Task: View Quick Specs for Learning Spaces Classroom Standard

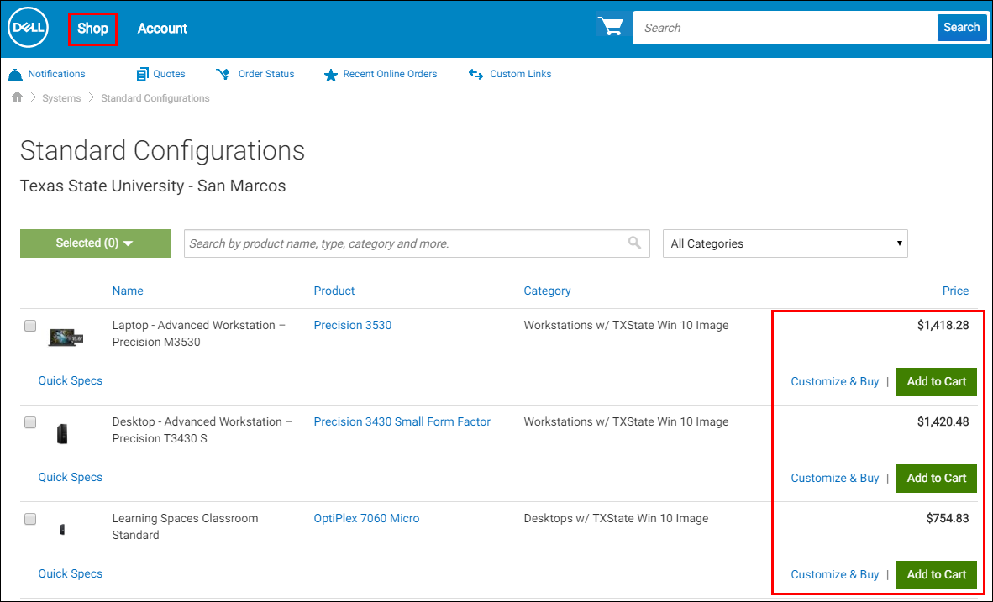Action: tap(71, 573)
